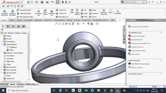Select the Revolved Boss/Base tool
This screenshot has height=93, width=166.
[x=12, y=13]
